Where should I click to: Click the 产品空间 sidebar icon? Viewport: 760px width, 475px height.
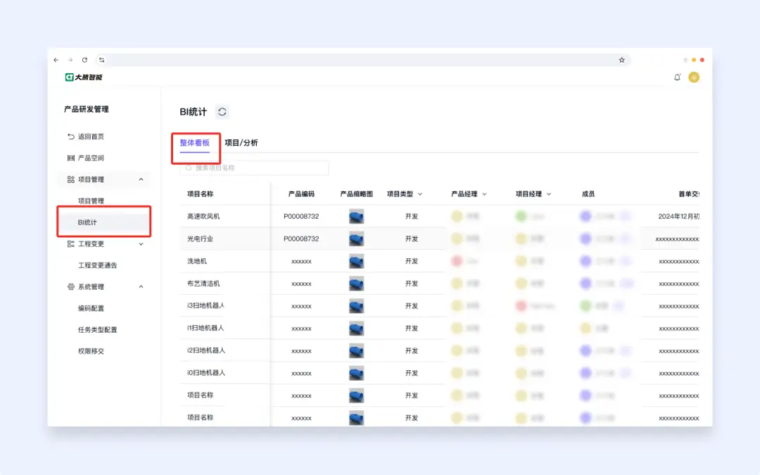(x=70, y=158)
